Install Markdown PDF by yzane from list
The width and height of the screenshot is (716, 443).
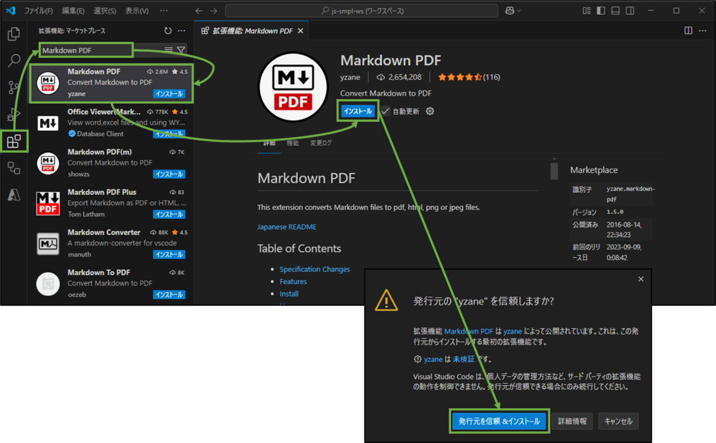pyautogui.click(x=169, y=94)
